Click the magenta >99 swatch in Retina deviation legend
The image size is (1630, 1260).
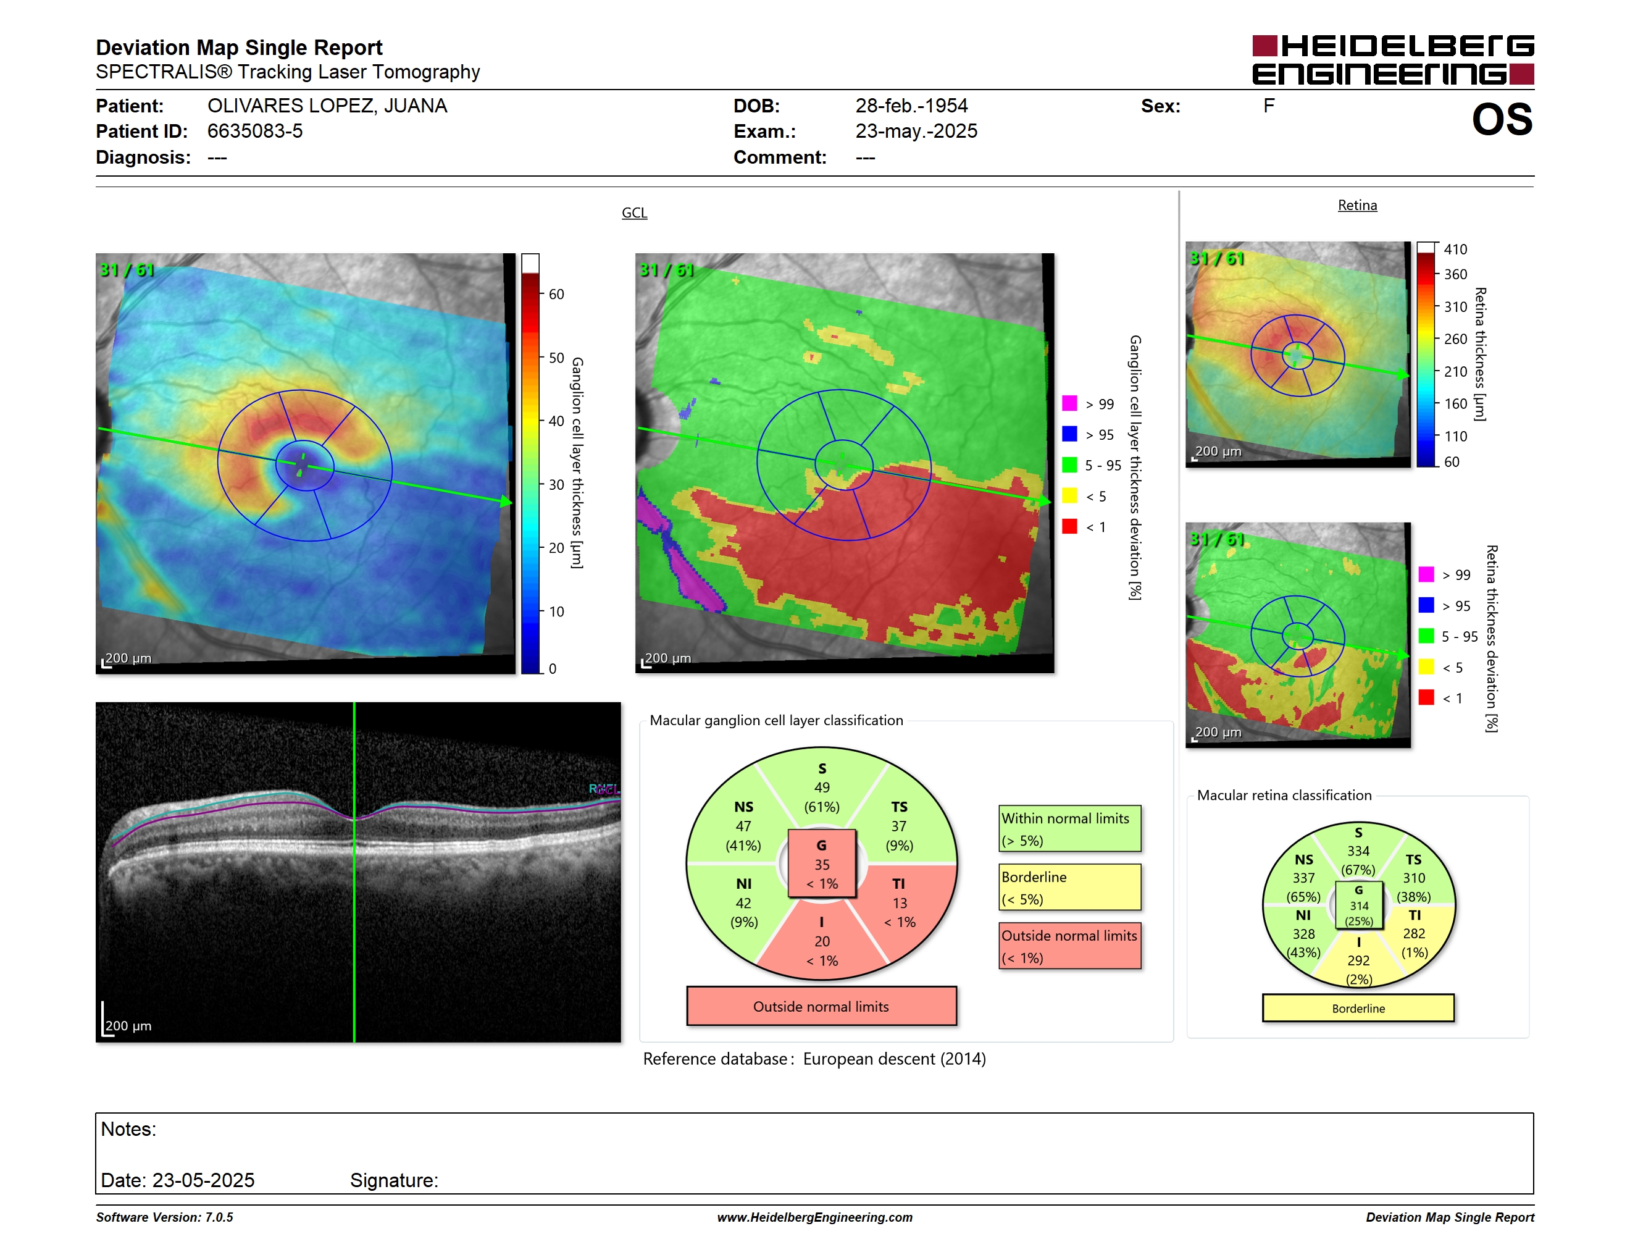tap(1426, 574)
